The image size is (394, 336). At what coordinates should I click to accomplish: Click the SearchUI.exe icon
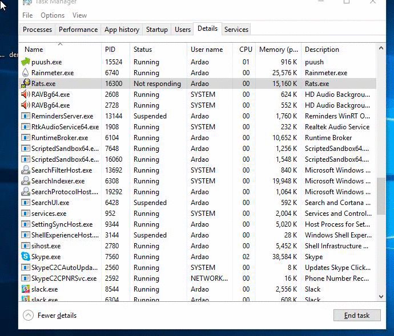[x=25, y=202]
